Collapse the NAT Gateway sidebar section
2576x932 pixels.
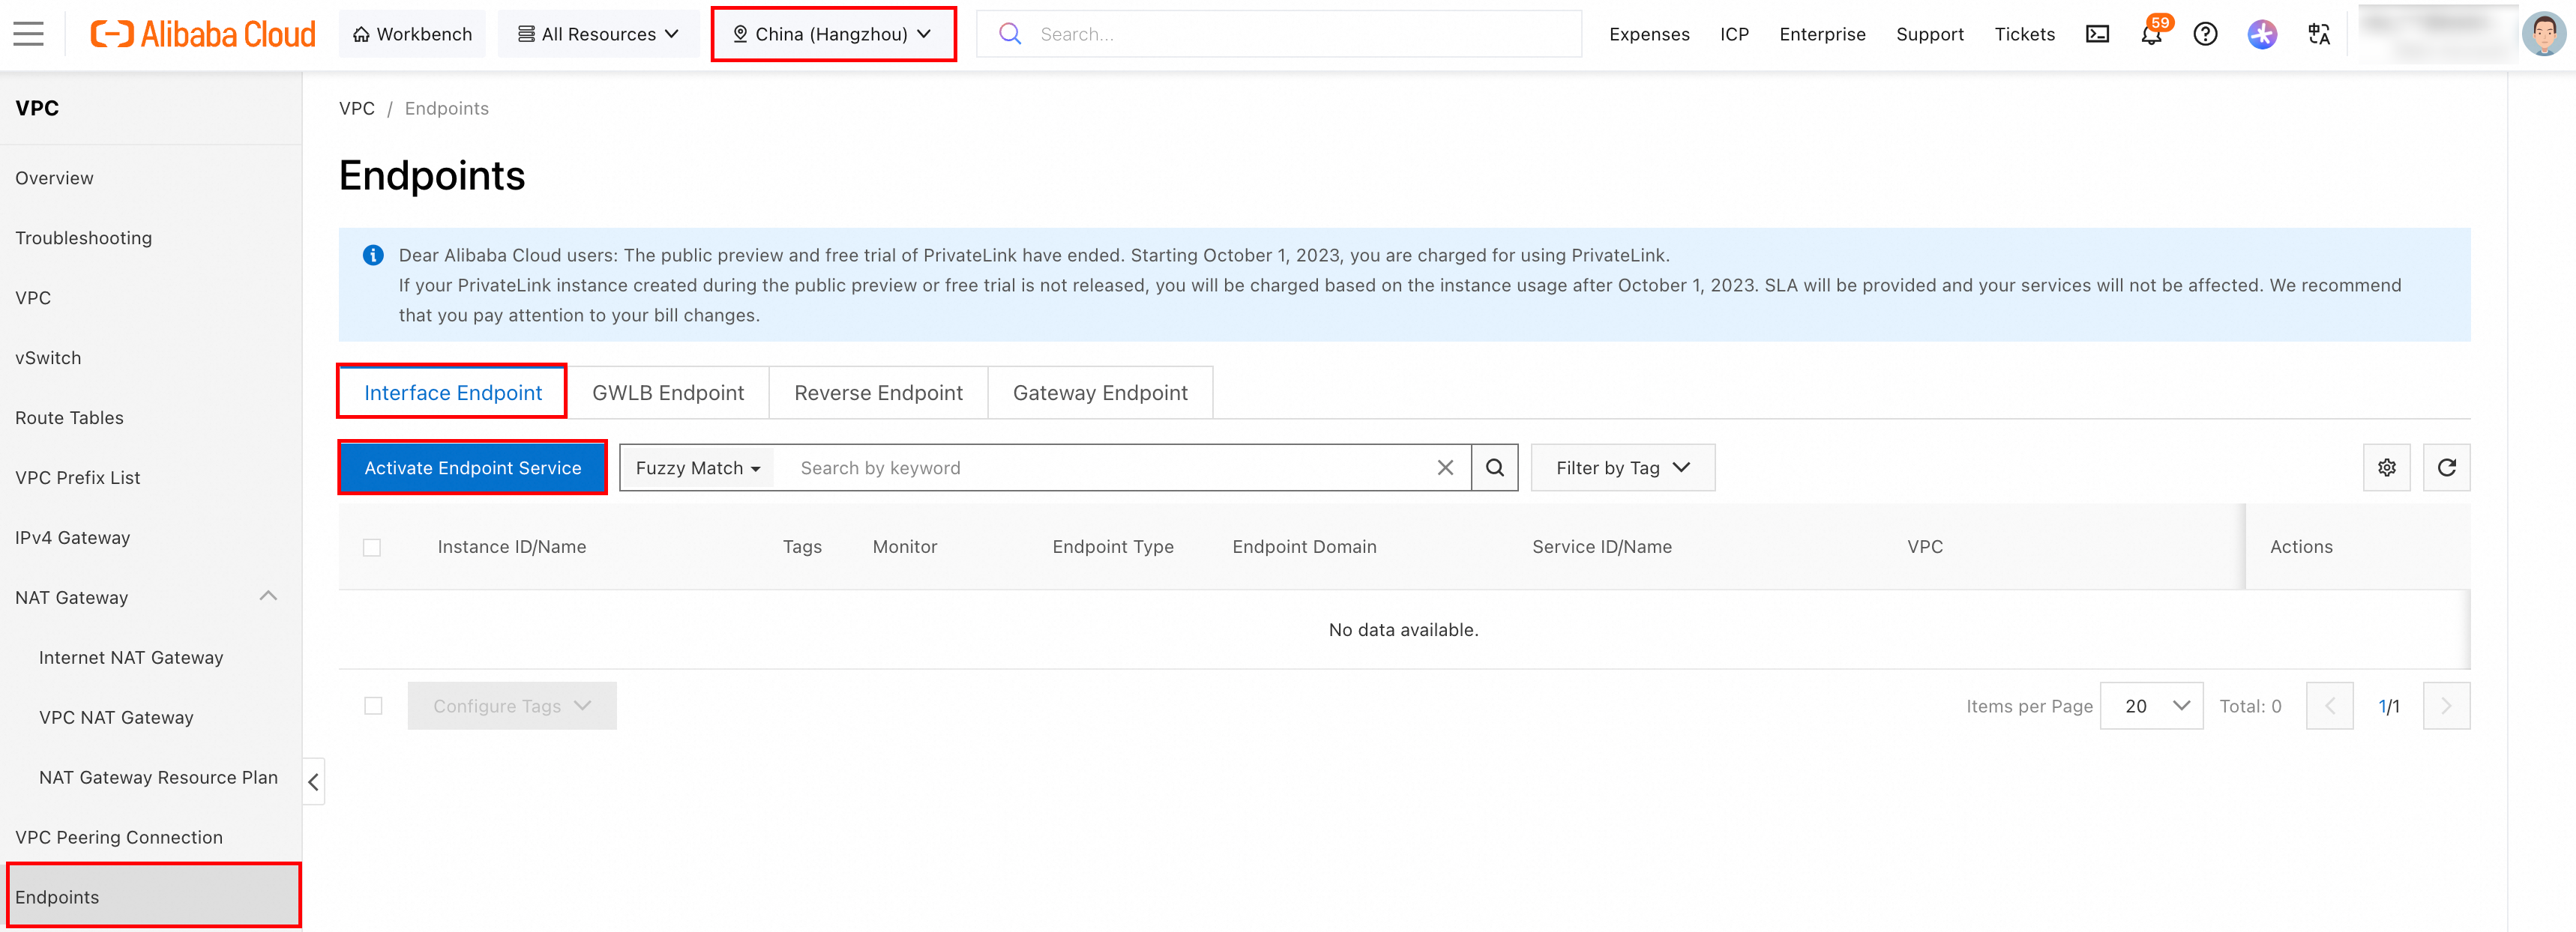(x=267, y=596)
